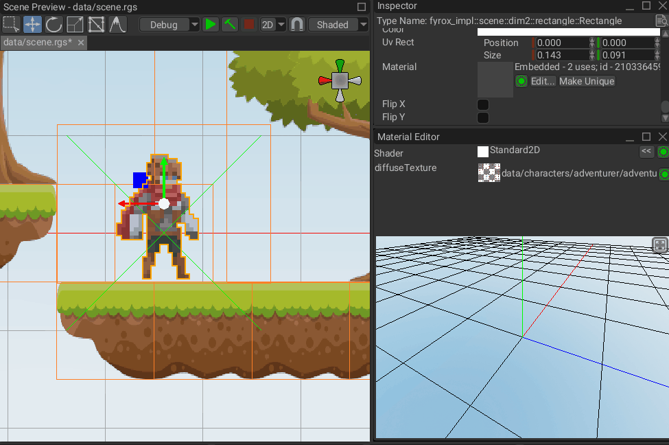Open the Debug build profile dropdown

pos(169,25)
